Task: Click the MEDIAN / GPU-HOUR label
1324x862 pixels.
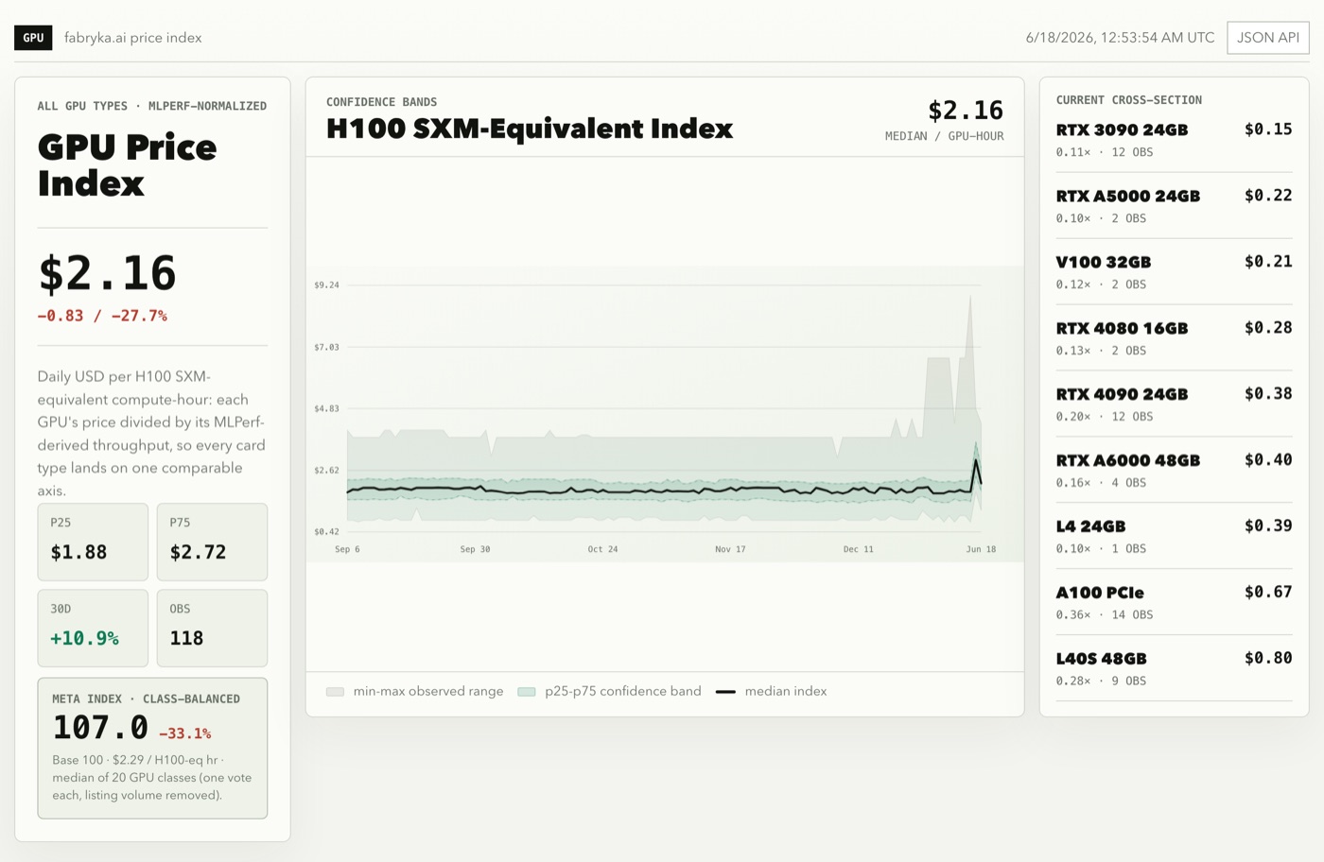Action: click(x=944, y=136)
